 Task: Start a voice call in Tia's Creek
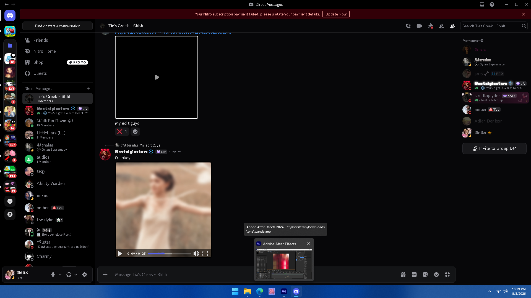click(408, 26)
